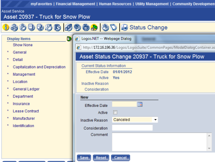215x162 pixels.
Task: Select Lease Contract display item
Action: click(x=26, y=111)
